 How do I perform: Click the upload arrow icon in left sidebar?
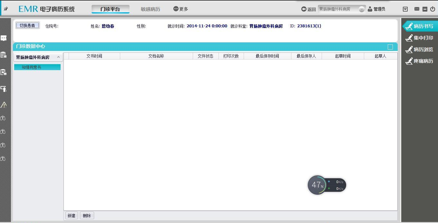[x=4, y=89]
